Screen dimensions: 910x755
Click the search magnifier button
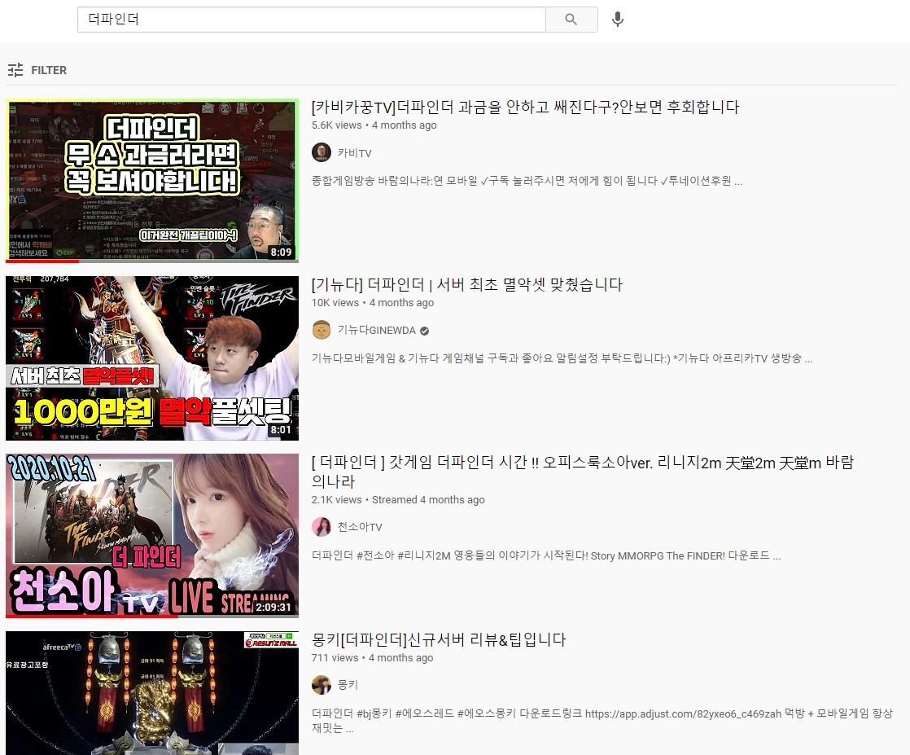571,20
